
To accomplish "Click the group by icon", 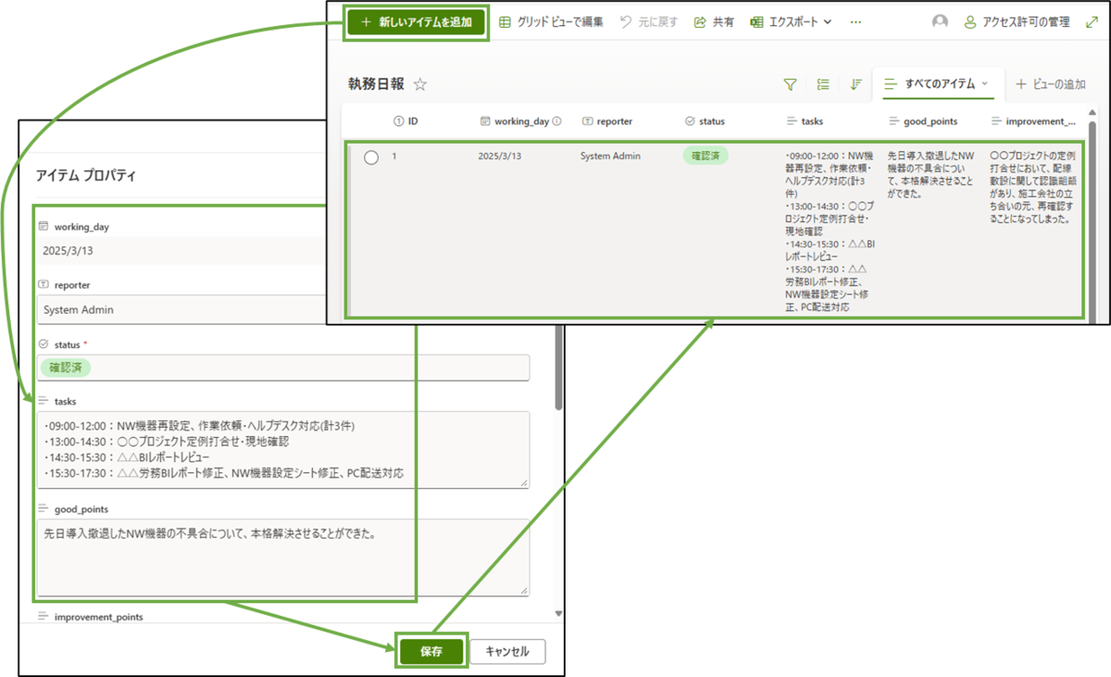I will (x=823, y=84).
